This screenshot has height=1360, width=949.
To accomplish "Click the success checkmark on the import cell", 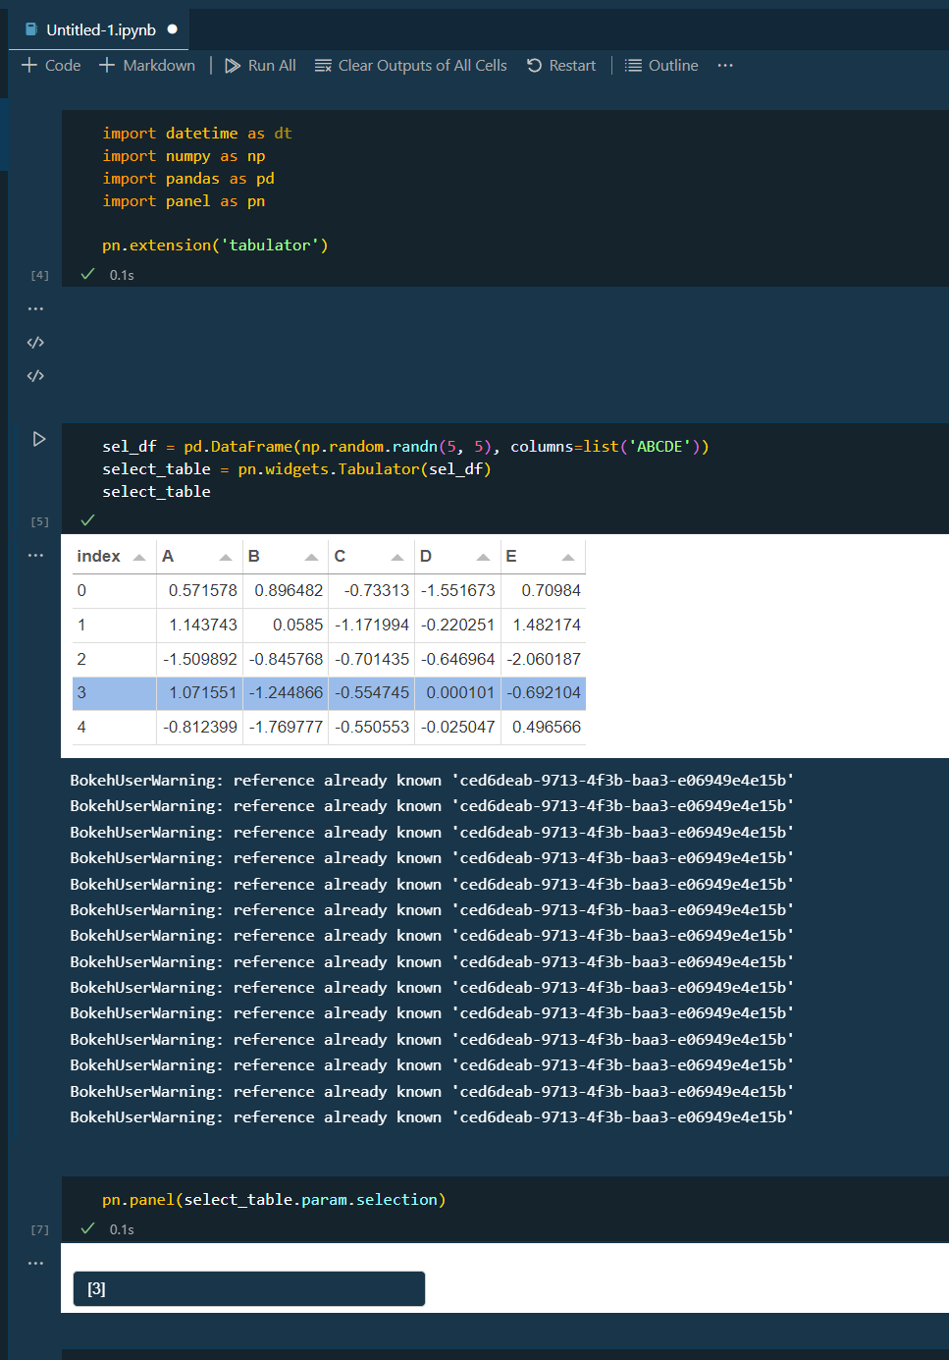I will pyautogui.click(x=87, y=275).
